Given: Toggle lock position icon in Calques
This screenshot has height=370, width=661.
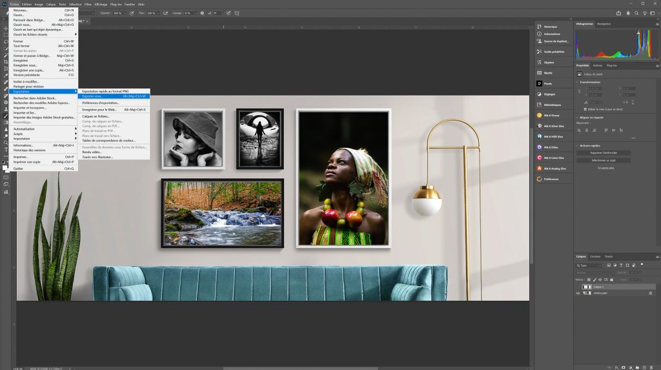Looking at the screenshot, I should pos(600,280).
